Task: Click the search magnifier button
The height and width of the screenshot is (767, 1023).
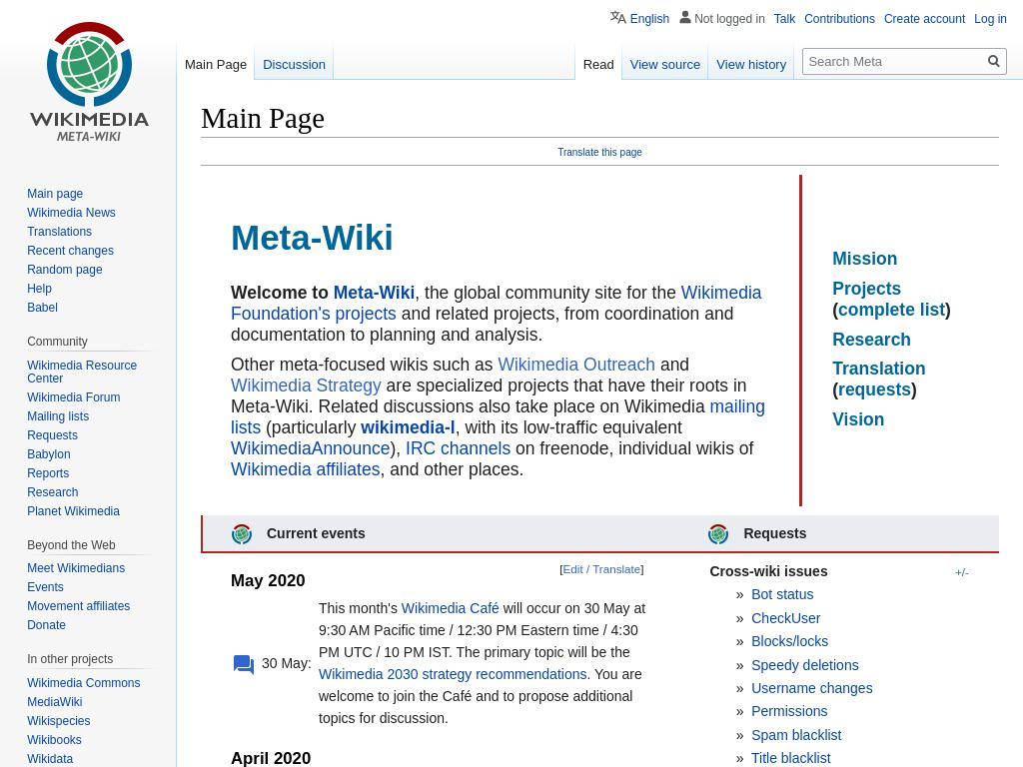Action: tap(993, 62)
